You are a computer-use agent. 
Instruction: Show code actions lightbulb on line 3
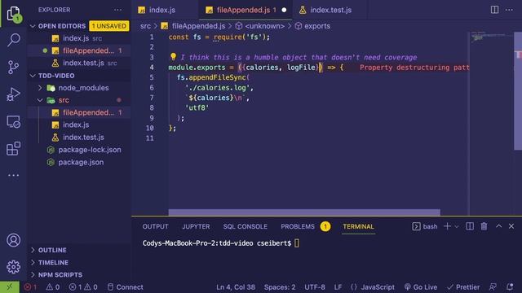click(173, 57)
